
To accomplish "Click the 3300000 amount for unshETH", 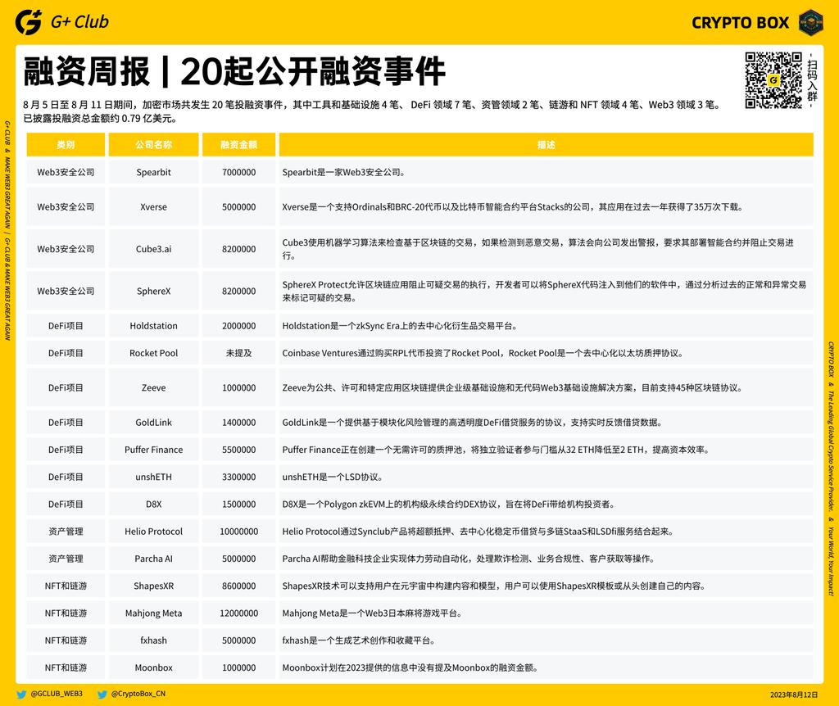I will [238, 477].
